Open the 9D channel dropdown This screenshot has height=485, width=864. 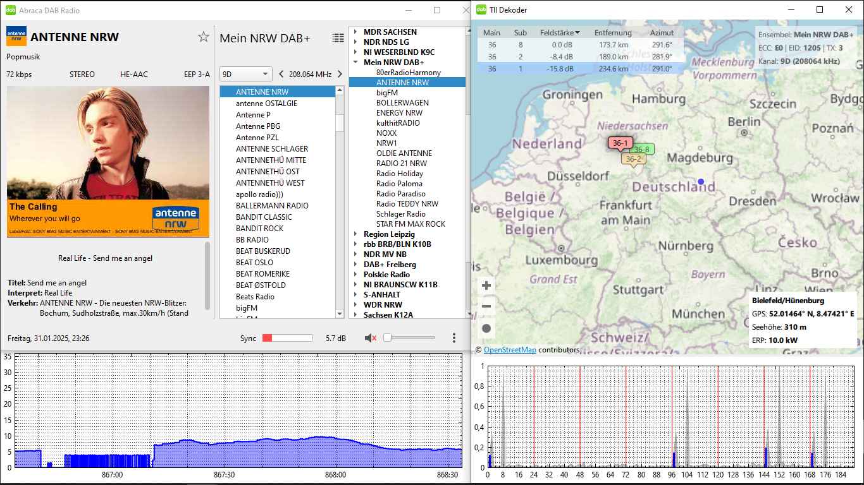tap(245, 74)
